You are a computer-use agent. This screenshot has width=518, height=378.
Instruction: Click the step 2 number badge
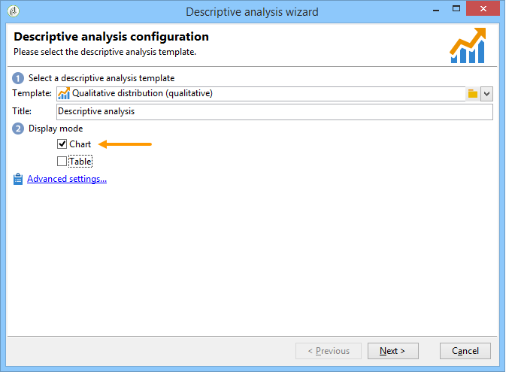point(18,129)
